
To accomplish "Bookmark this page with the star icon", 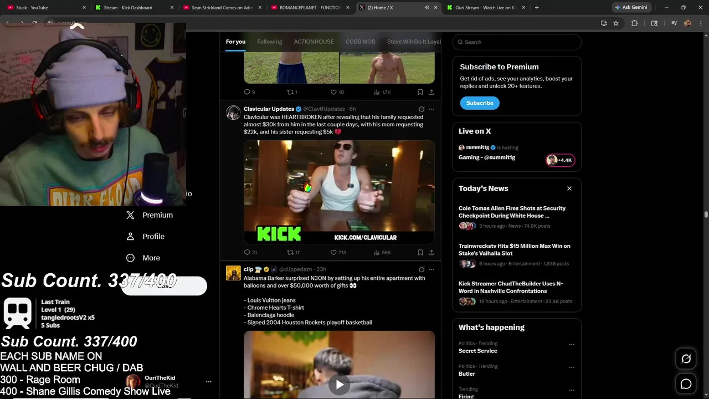I will tap(616, 23).
